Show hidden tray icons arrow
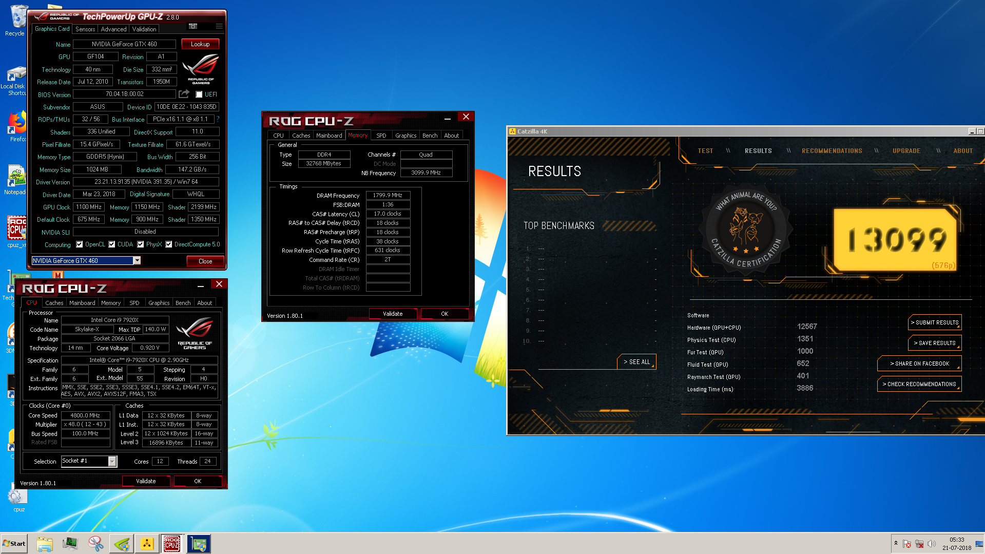The image size is (985, 554). click(896, 544)
